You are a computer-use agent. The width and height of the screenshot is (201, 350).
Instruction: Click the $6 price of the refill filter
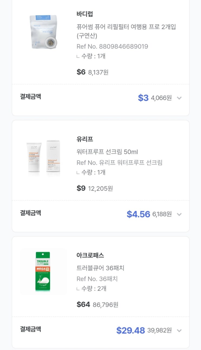[81, 72]
